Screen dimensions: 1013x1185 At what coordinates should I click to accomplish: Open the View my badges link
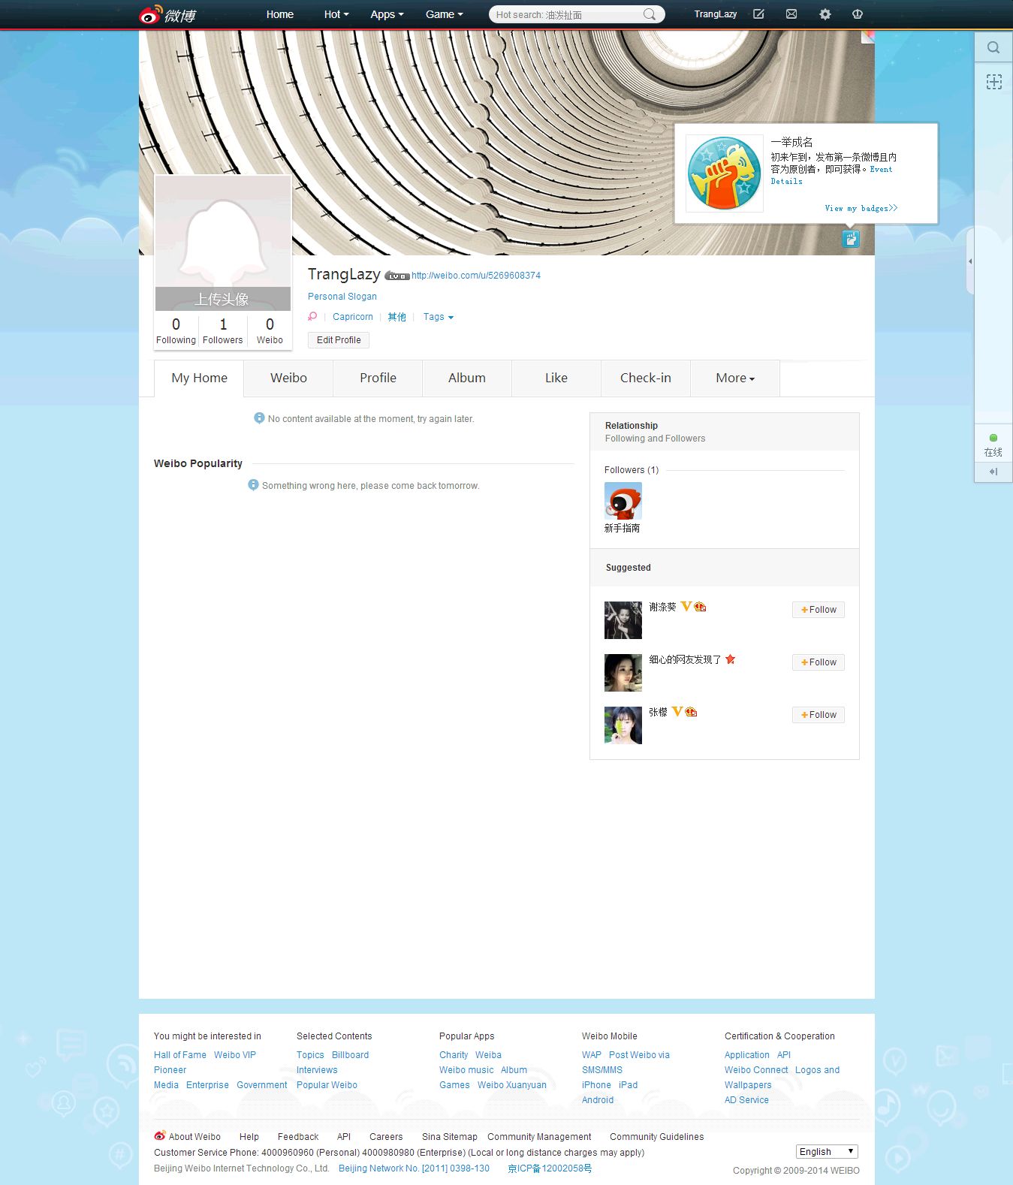click(861, 208)
